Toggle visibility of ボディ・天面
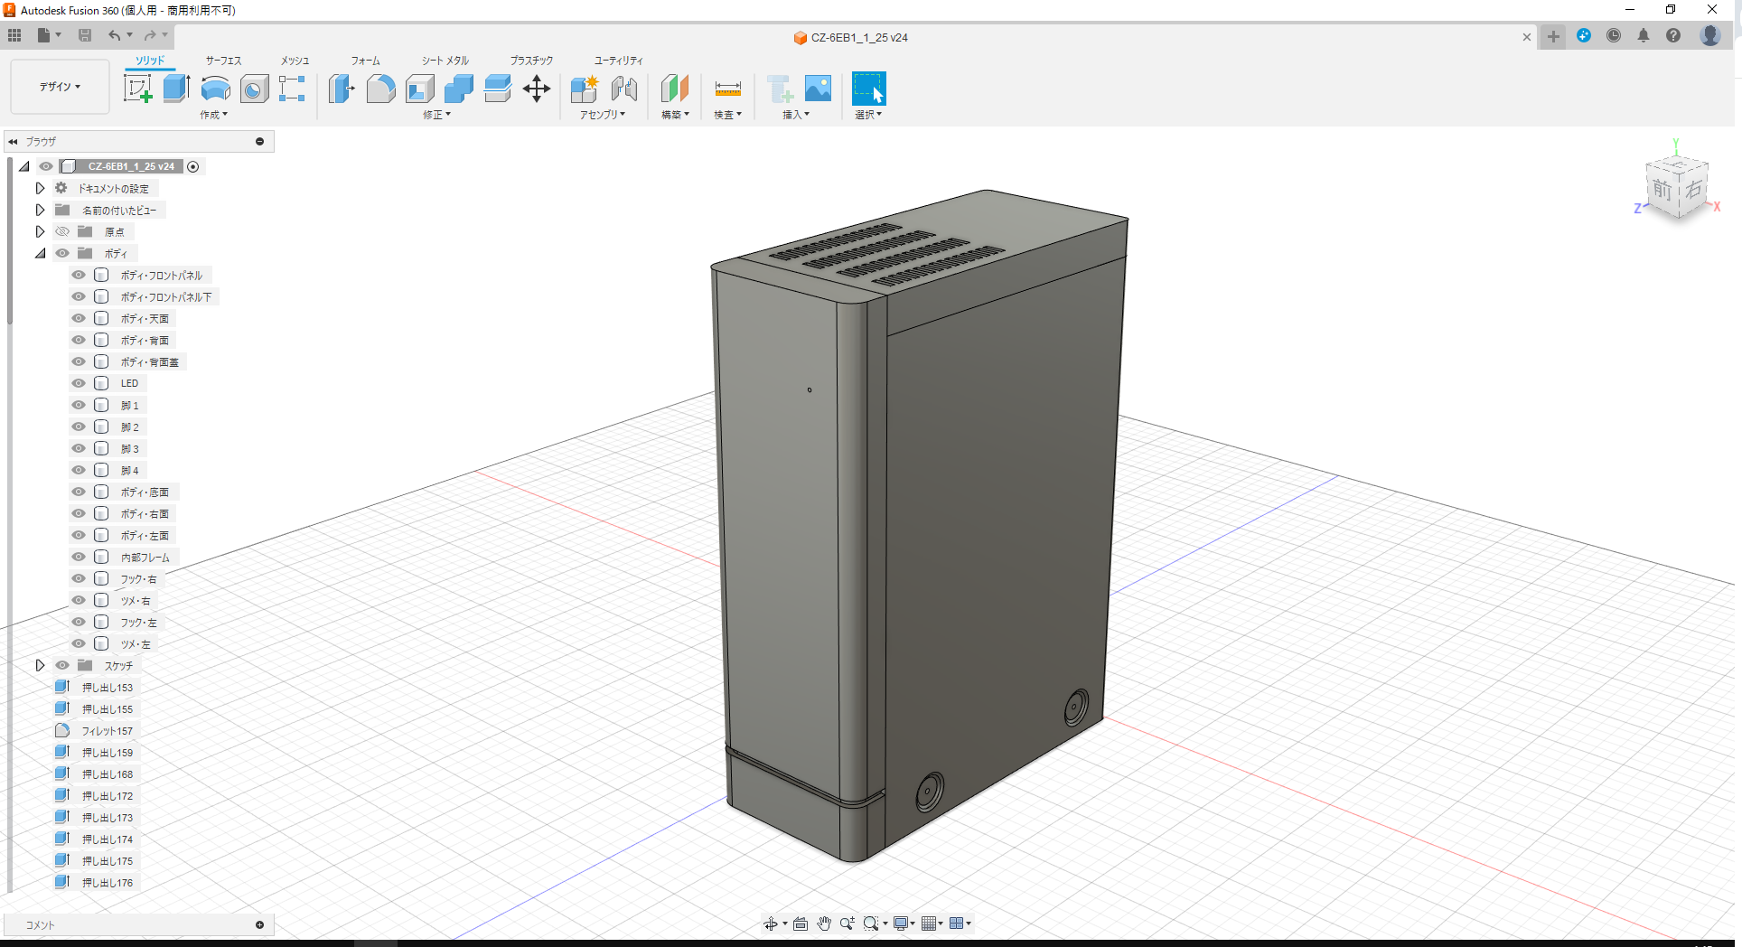Image resolution: width=1742 pixels, height=947 pixels. click(79, 317)
